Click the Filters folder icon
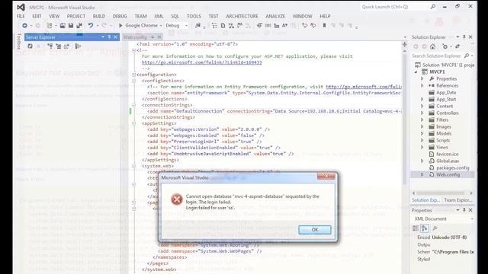488x274 pixels. [432, 120]
